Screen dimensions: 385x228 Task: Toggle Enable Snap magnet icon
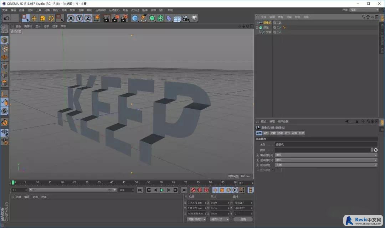coord(5,122)
